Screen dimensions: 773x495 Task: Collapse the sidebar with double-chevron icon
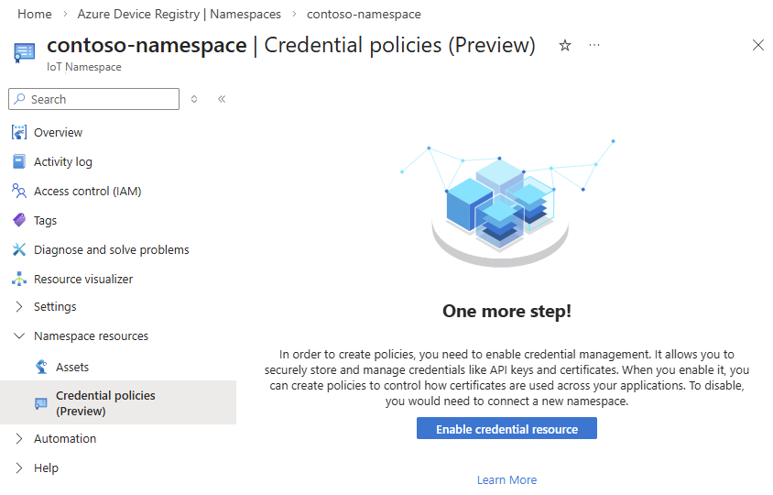[222, 99]
